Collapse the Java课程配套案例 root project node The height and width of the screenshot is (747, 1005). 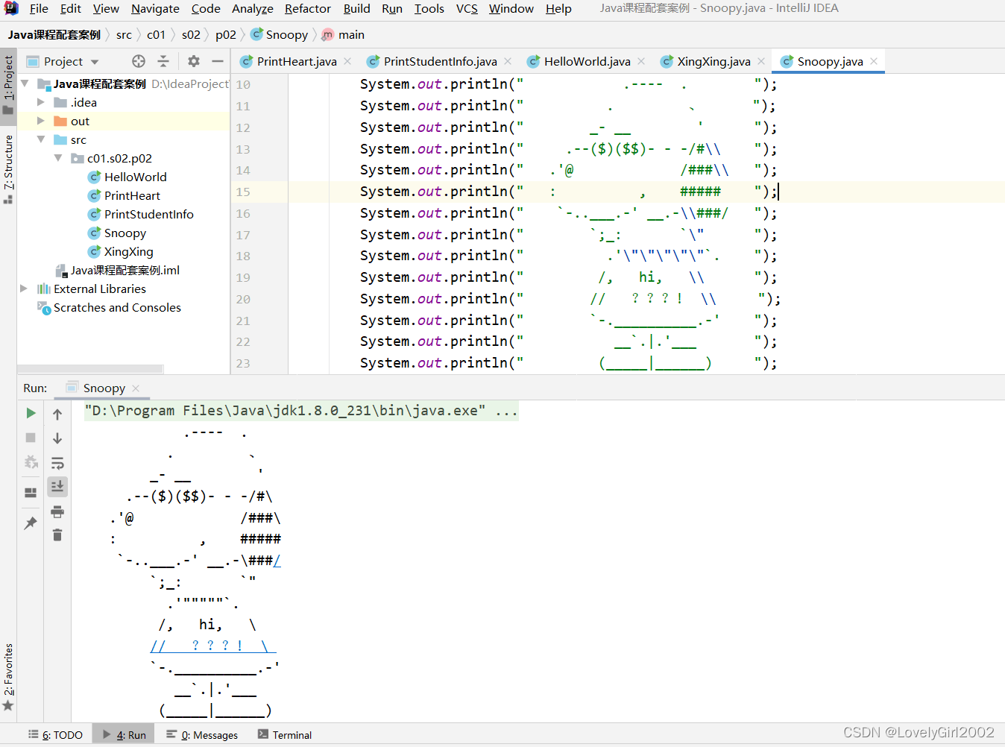tap(25, 83)
